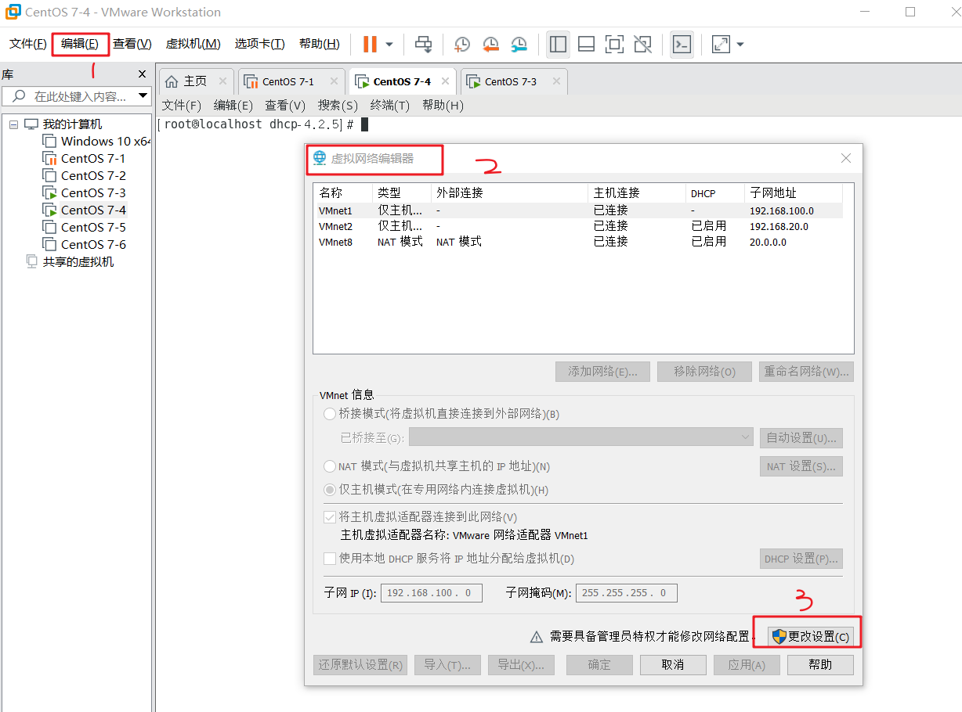Open the stretch display dropdown arrow
The height and width of the screenshot is (712, 962).
click(x=740, y=45)
